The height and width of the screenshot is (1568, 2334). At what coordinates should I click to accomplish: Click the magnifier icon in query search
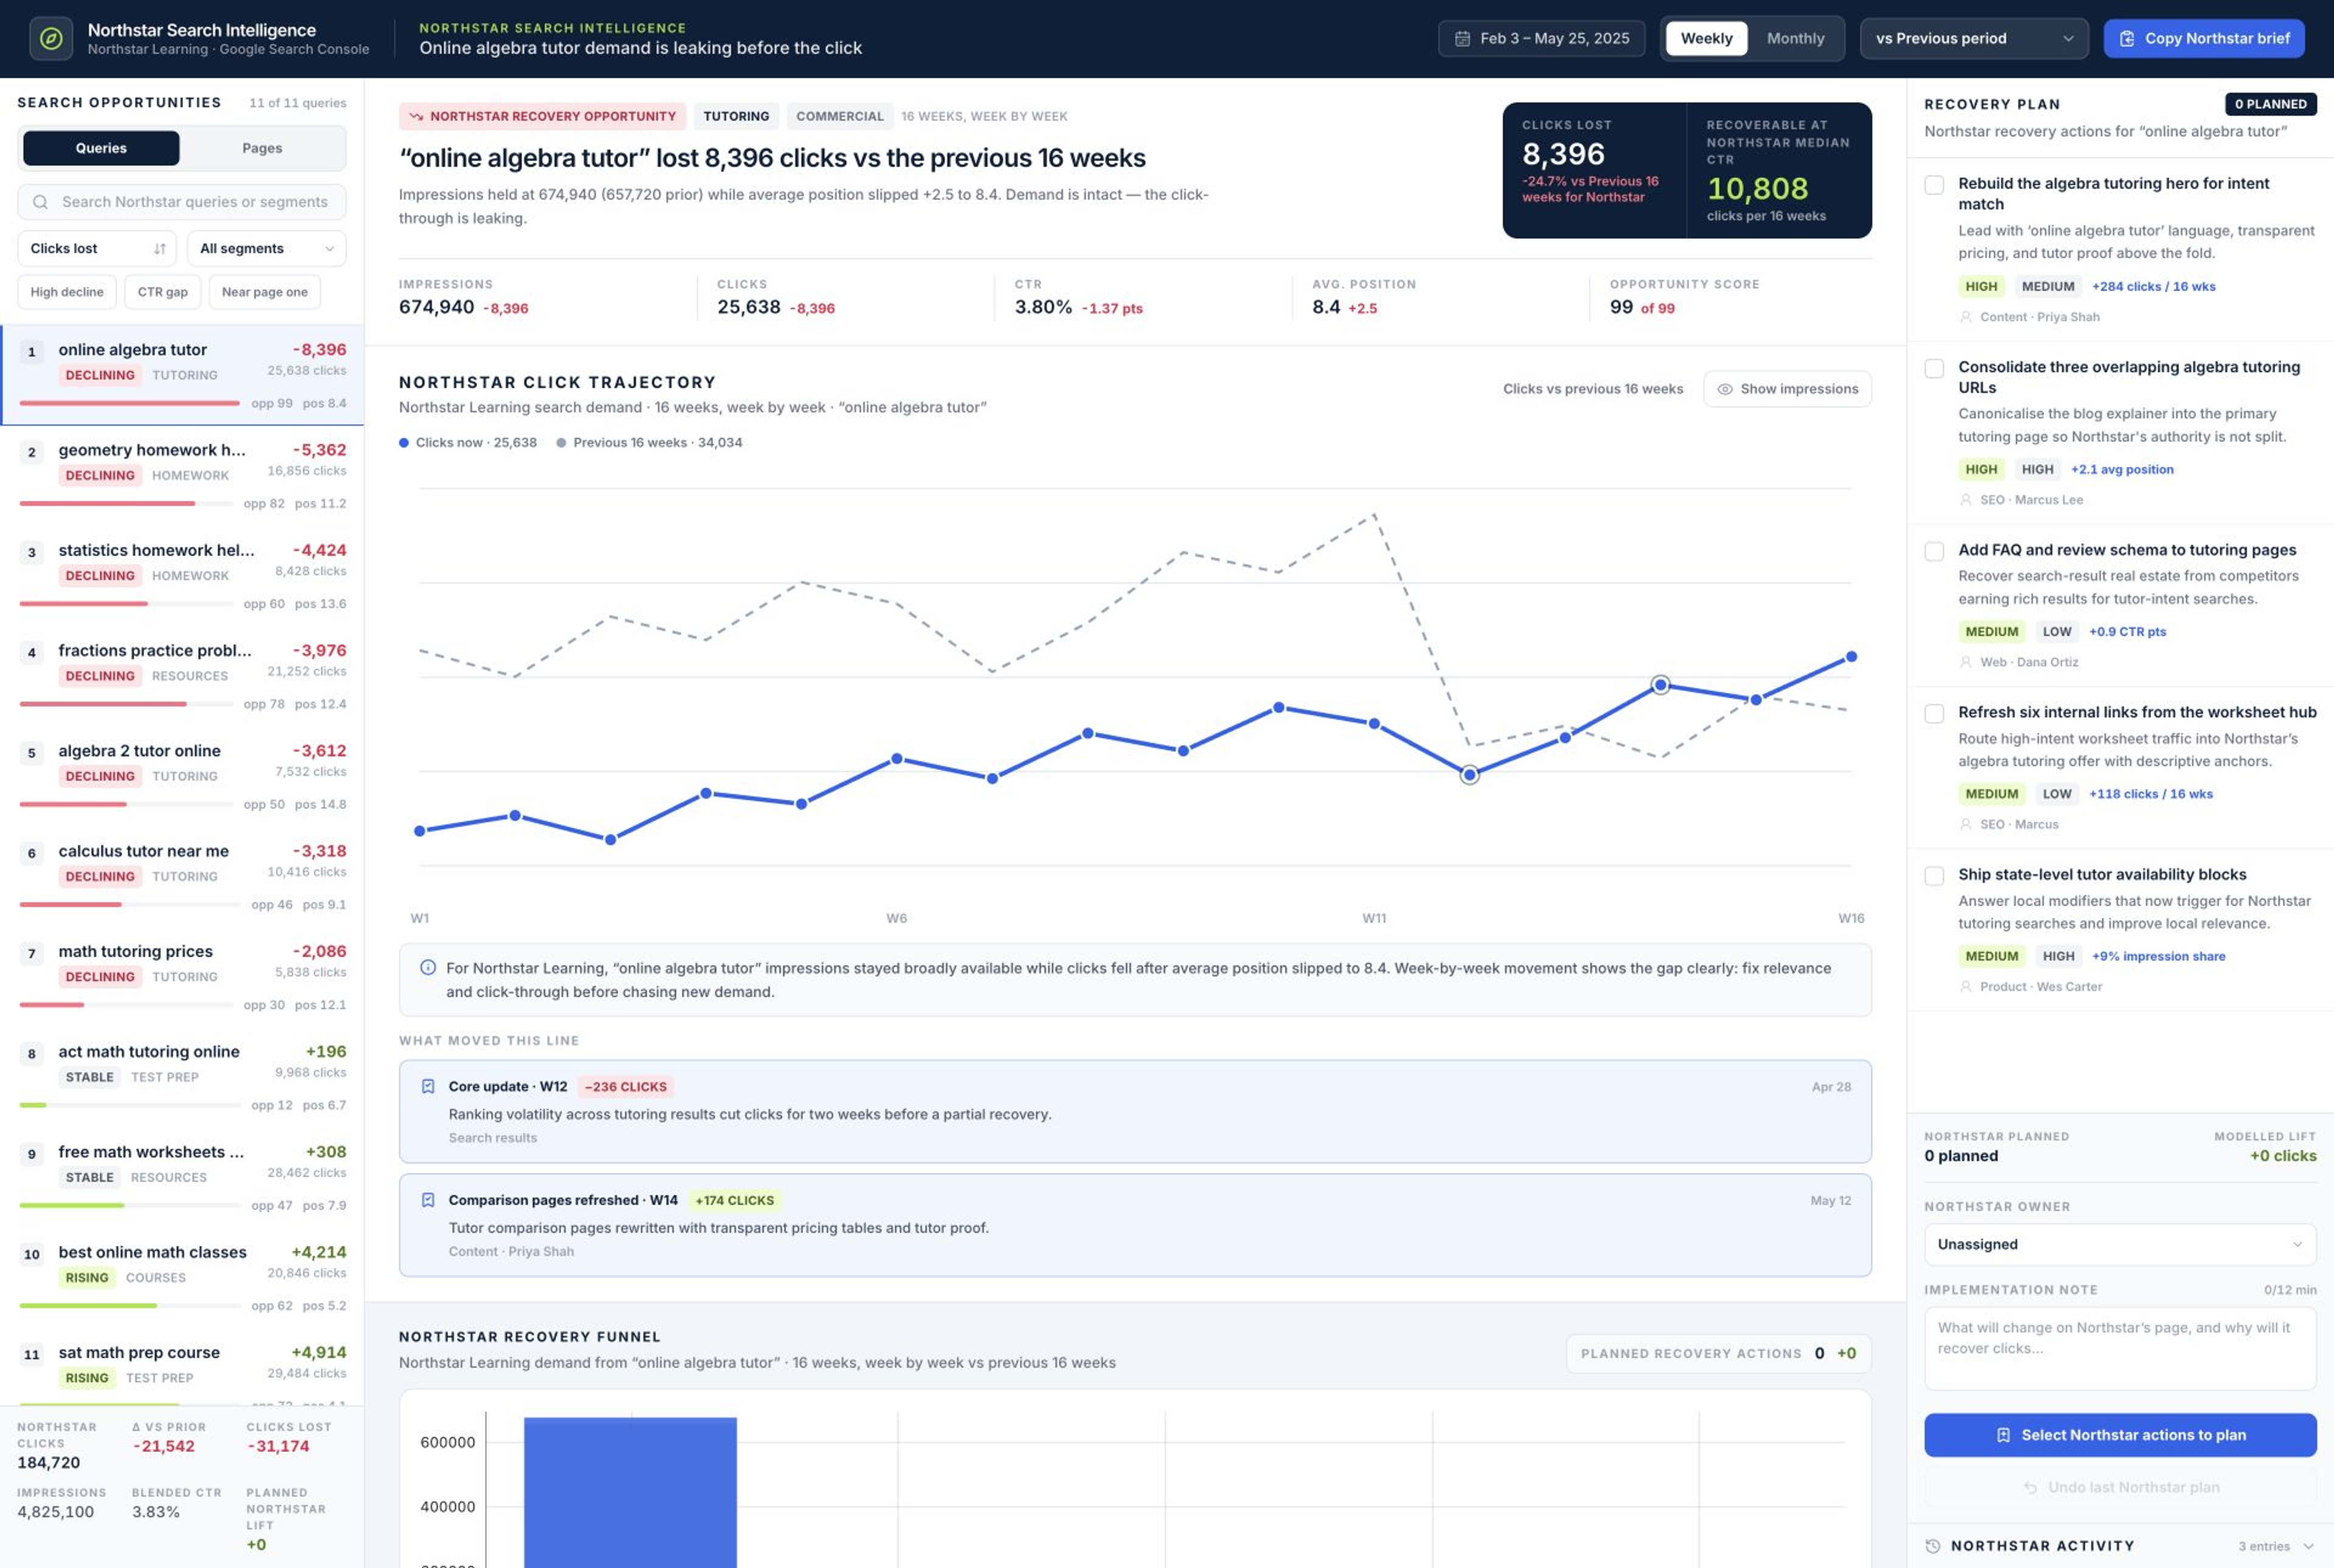coord(40,202)
